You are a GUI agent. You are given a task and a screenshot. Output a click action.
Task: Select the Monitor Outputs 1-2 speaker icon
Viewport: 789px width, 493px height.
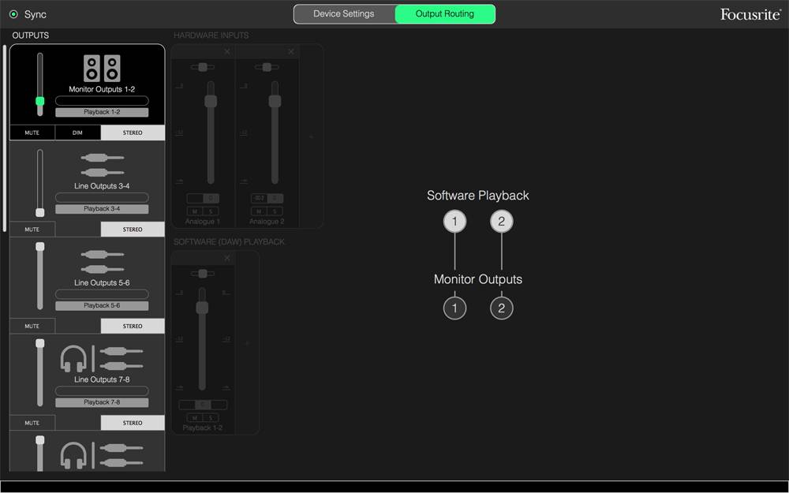point(102,68)
